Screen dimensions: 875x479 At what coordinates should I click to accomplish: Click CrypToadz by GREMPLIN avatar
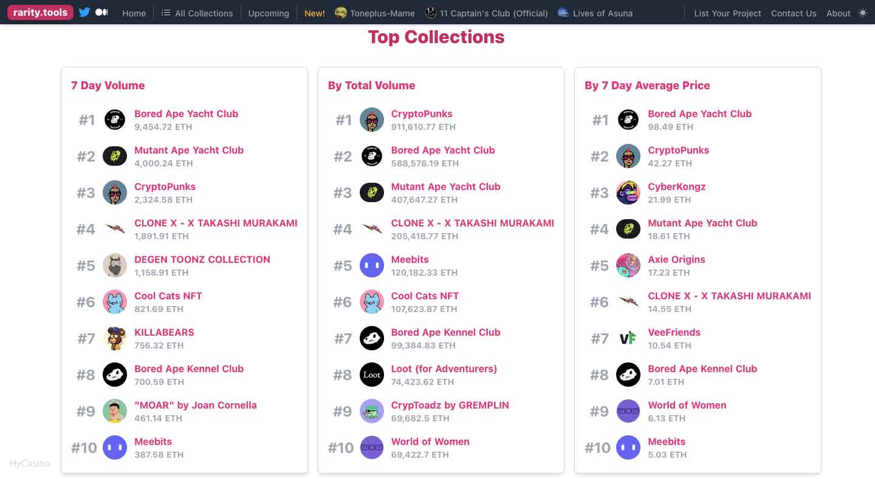pos(372,411)
